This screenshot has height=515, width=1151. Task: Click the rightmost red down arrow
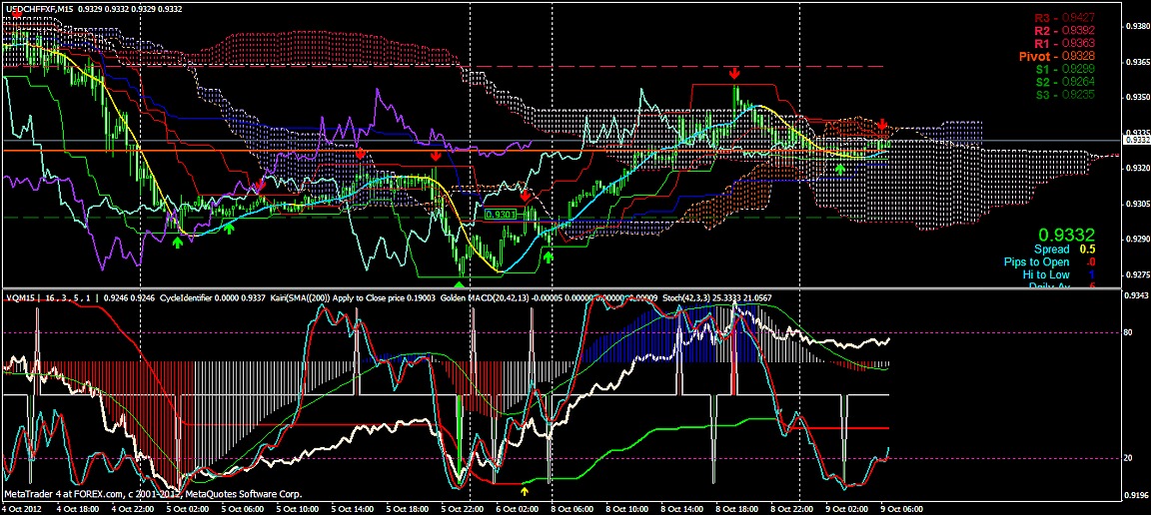click(x=882, y=125)
